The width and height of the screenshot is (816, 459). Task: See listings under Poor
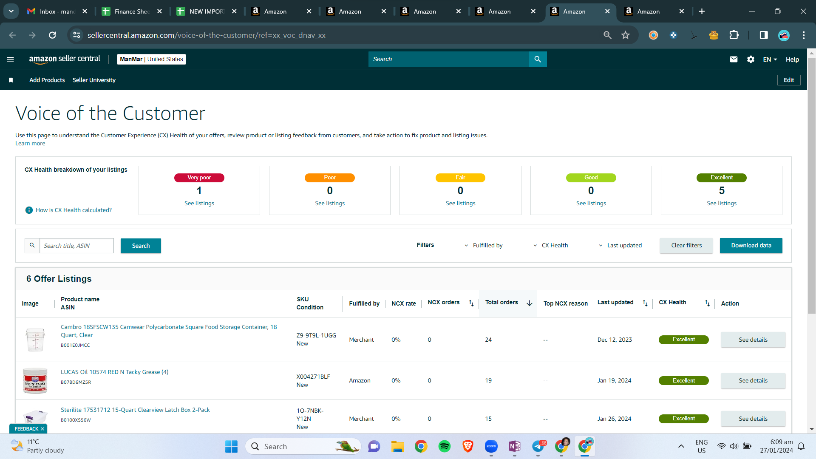coord(330,204)
